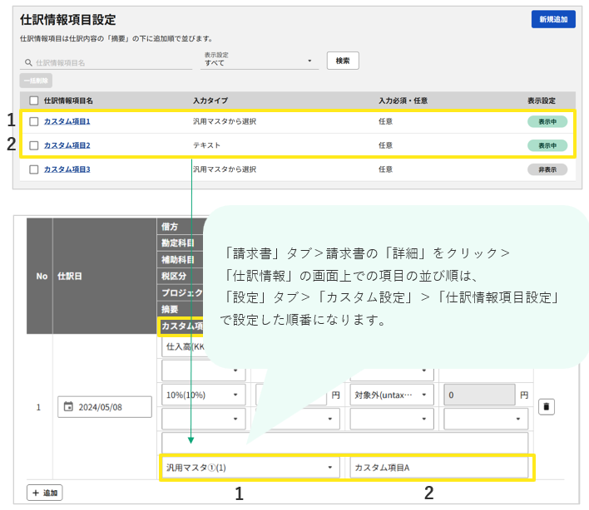Click the amount field showing 0
The width and height of the screenshot is (589, 510).
coord(479,395)
